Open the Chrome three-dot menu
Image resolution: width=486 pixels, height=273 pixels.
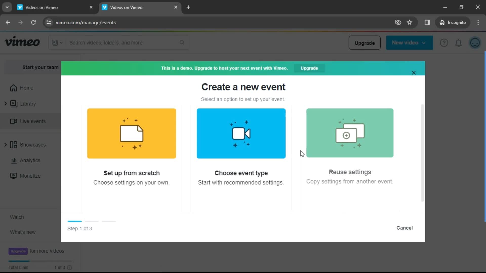(478, 22)
